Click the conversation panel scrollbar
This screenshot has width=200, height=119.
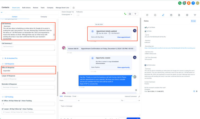[141, 32]
